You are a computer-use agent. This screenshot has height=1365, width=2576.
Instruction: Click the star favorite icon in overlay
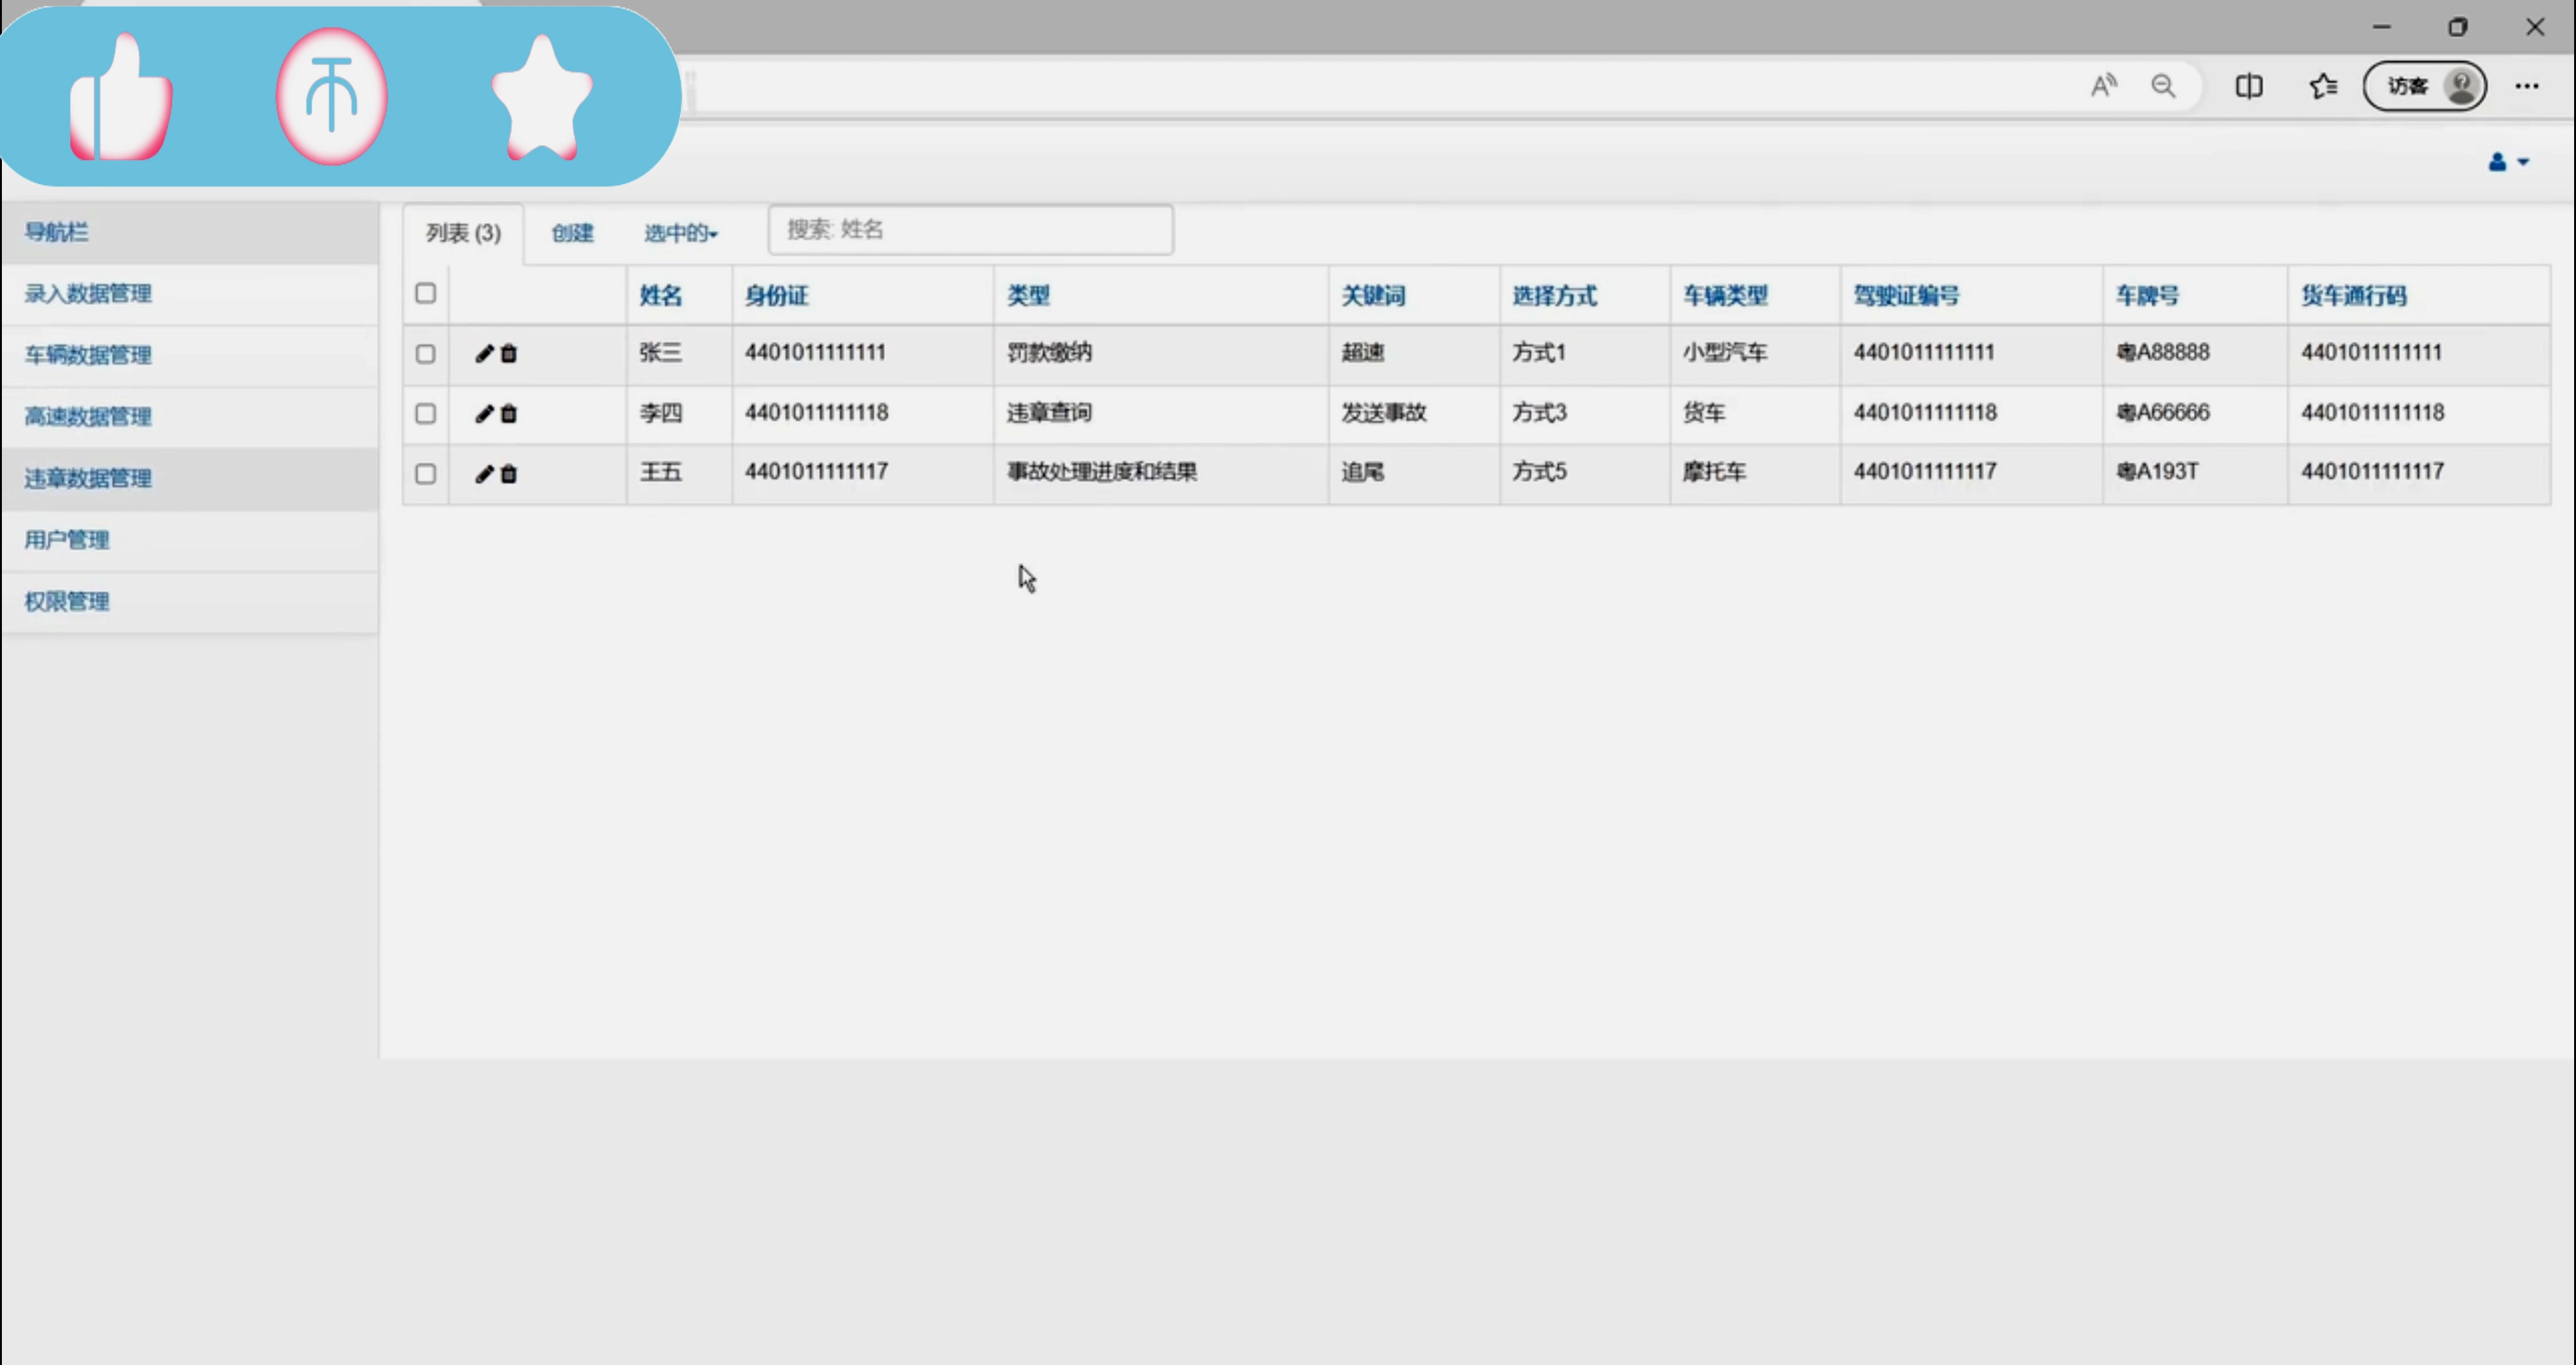pos(542,99)
